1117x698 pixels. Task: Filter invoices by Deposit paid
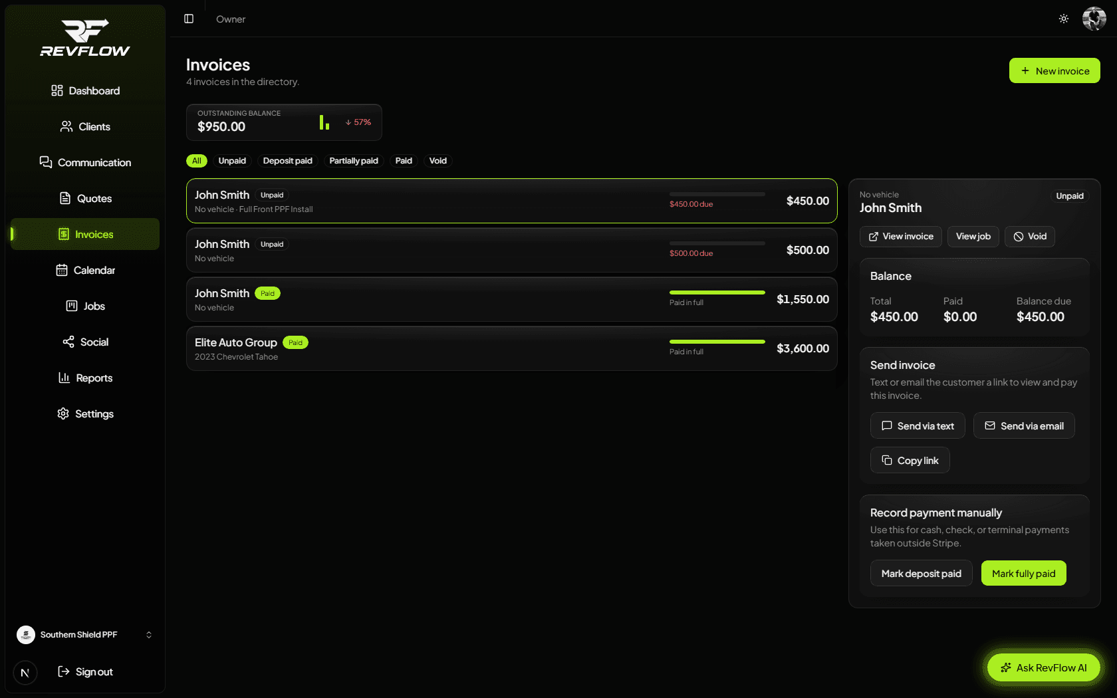point(287,161)
